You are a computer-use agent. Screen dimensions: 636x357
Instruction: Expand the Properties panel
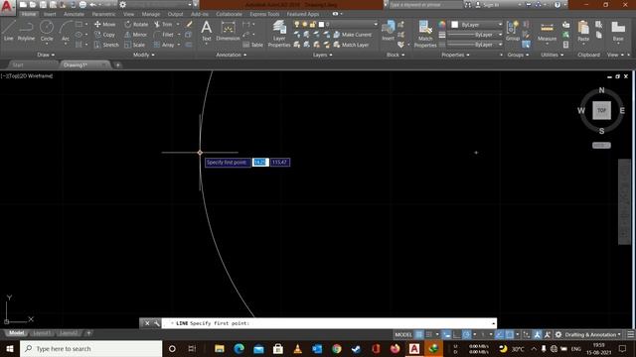click(455, 55)
